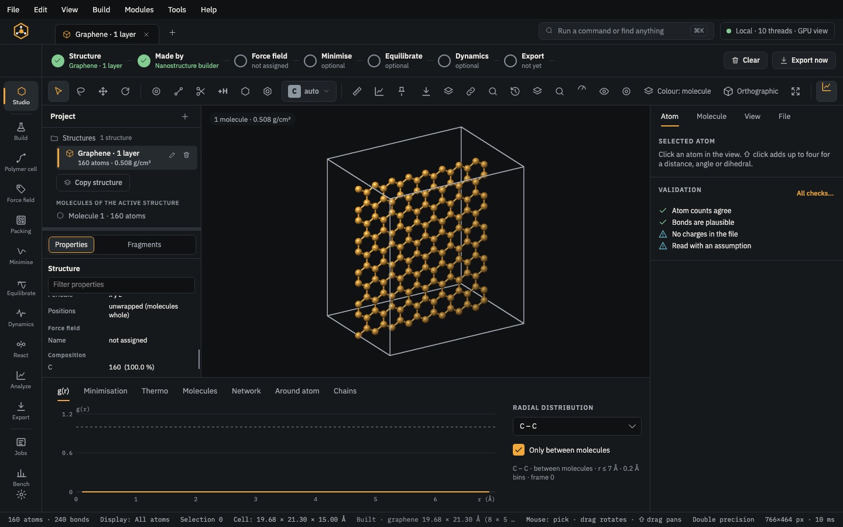Open the Tools menu
Viewport: 843px width, 527px height.
tap(177, 9)
